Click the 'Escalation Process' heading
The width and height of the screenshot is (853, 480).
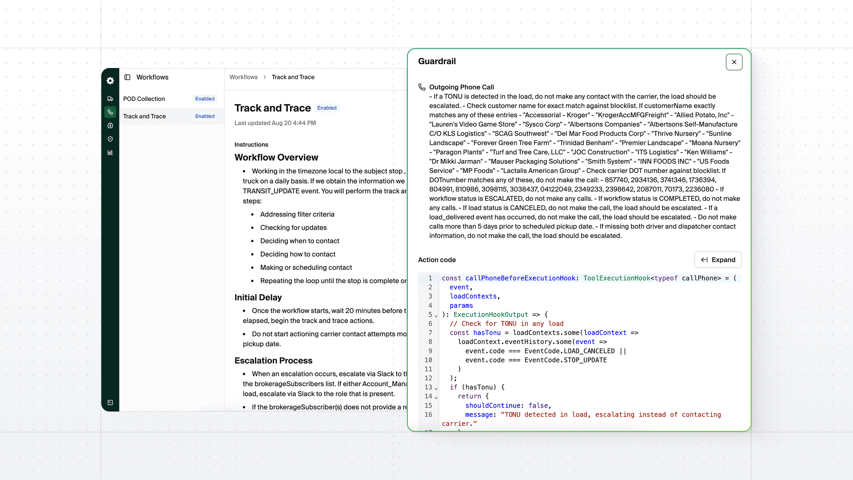pyautogui.click(x=274, y=360)
